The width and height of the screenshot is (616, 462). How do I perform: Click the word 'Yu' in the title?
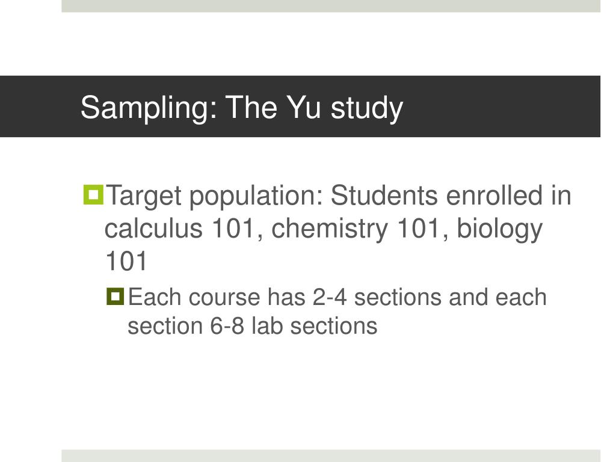[304, 107]
